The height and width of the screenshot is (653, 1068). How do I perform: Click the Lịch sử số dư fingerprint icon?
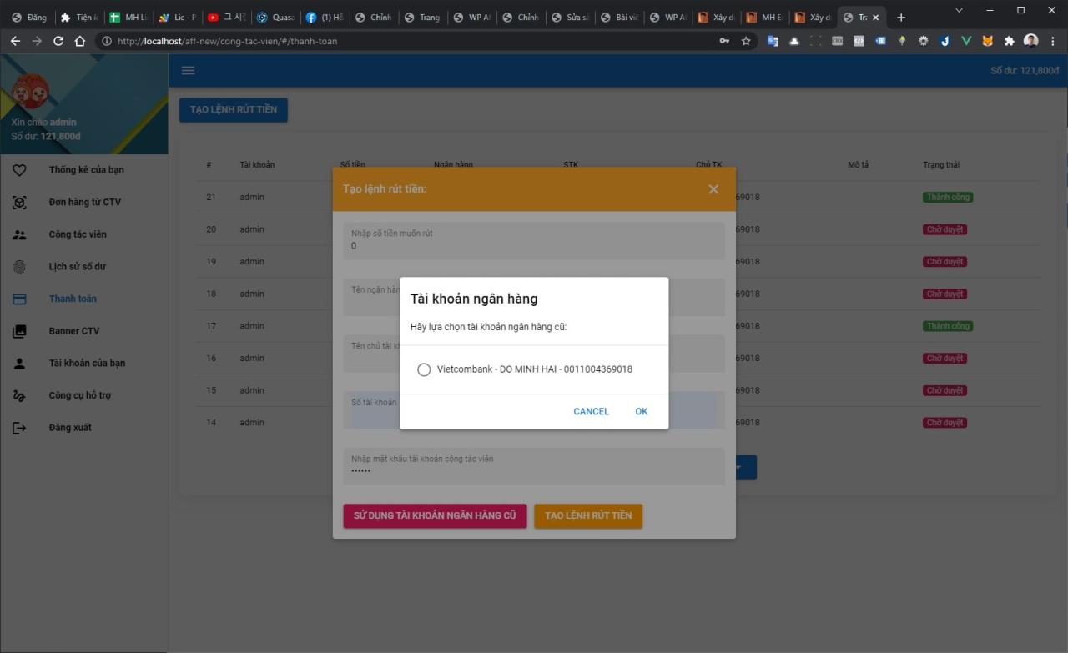[x=20, y=267]
